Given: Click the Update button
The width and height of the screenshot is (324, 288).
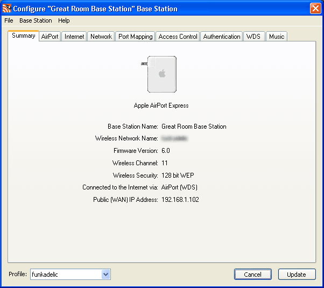Looking at the screenshot, I should [296, 275].
